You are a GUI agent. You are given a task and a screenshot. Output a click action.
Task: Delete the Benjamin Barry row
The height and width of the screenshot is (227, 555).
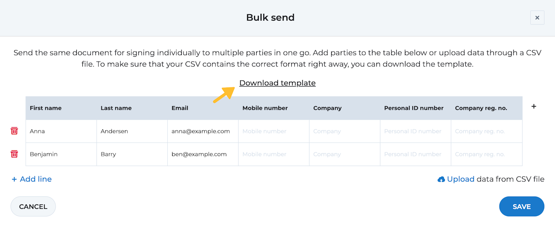coord(14,154)
